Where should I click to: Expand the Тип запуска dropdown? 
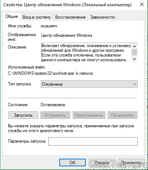coord(89,84)
